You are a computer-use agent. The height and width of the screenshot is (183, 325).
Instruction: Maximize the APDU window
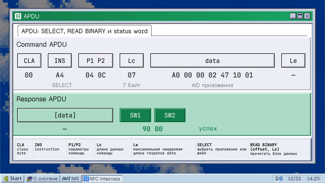300,16
